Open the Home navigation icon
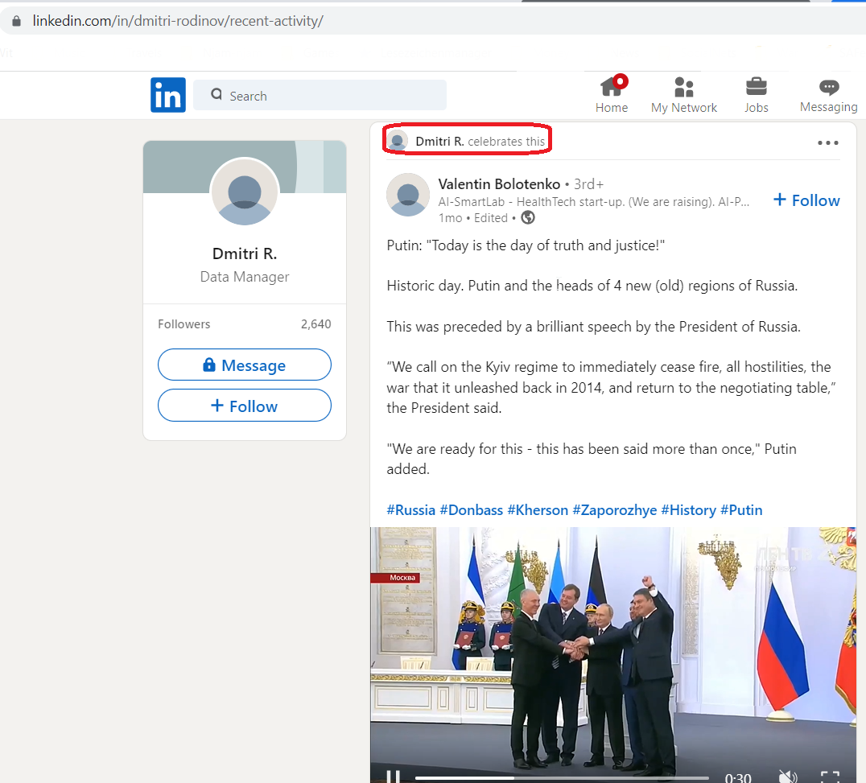The width and height of the screenshot is (866, 783). (x=612, y=94)
